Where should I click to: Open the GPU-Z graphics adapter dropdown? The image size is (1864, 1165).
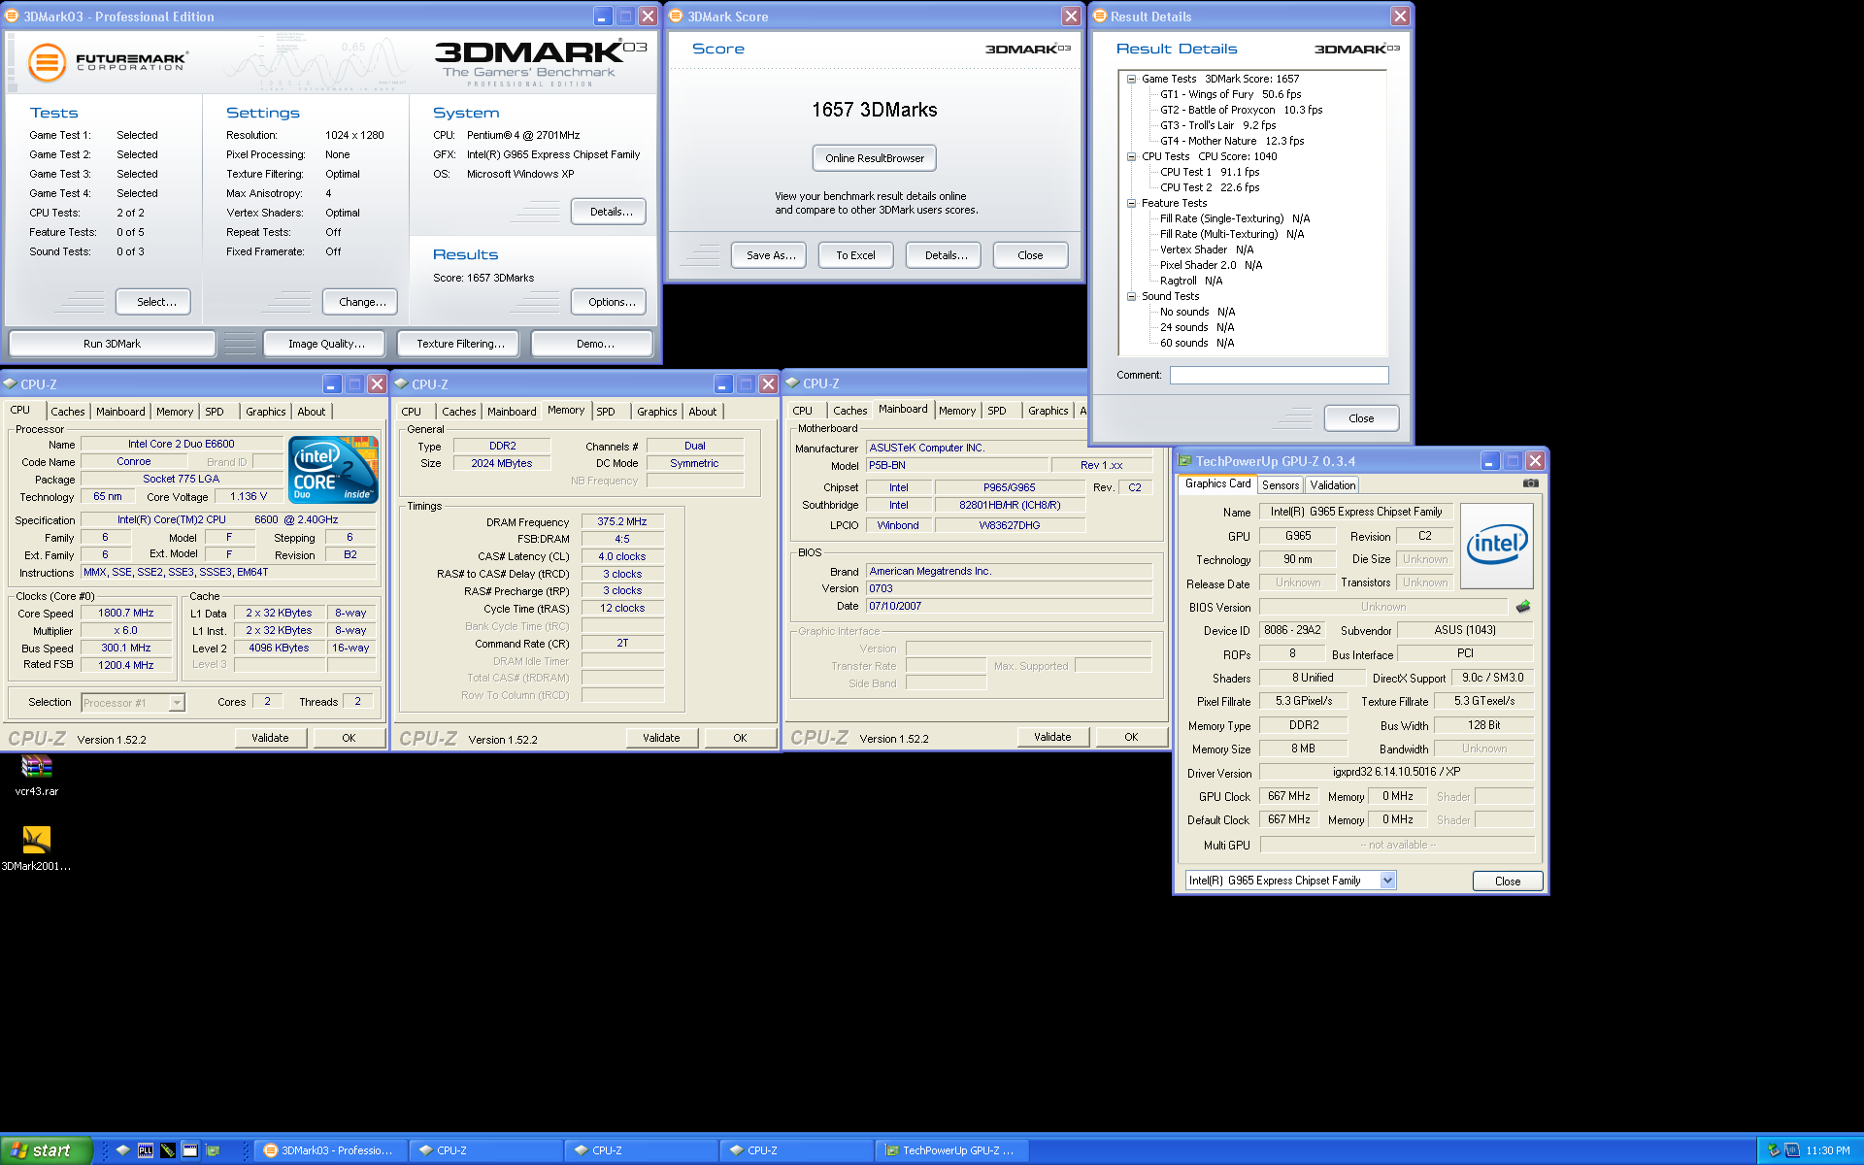(x=1387, y=881)
